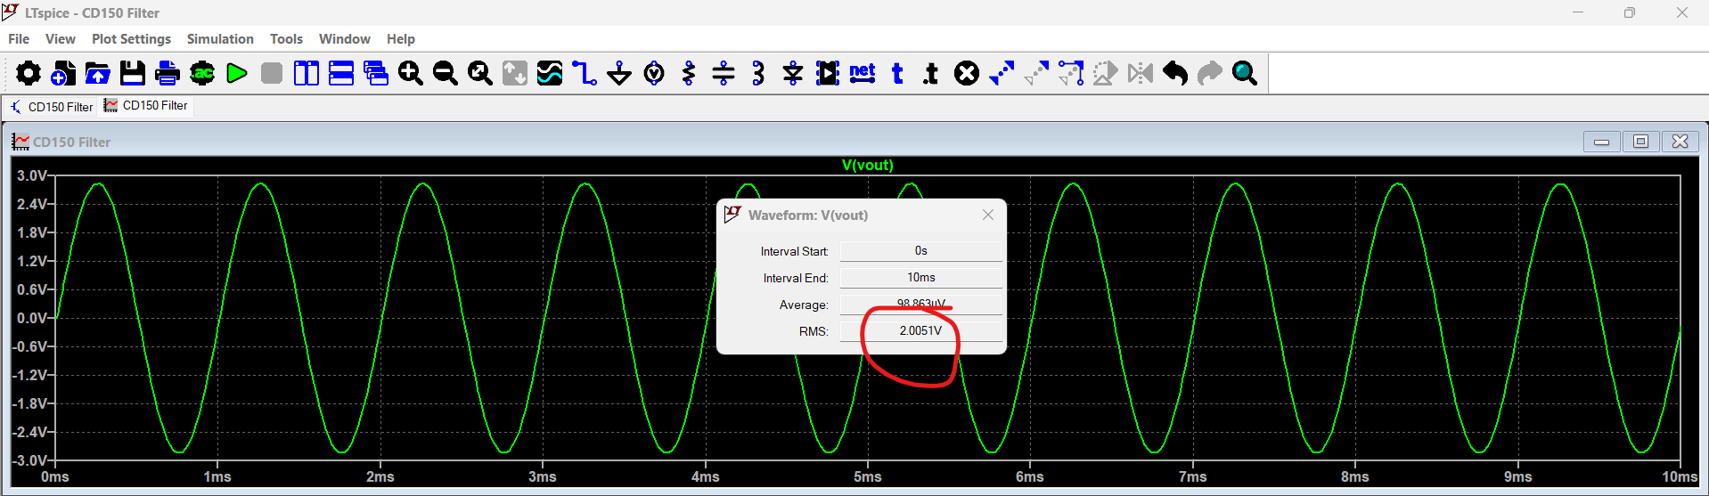
Task: Select the Wire drawing tool
Action: pyautogui.click(x=585, y=73)
